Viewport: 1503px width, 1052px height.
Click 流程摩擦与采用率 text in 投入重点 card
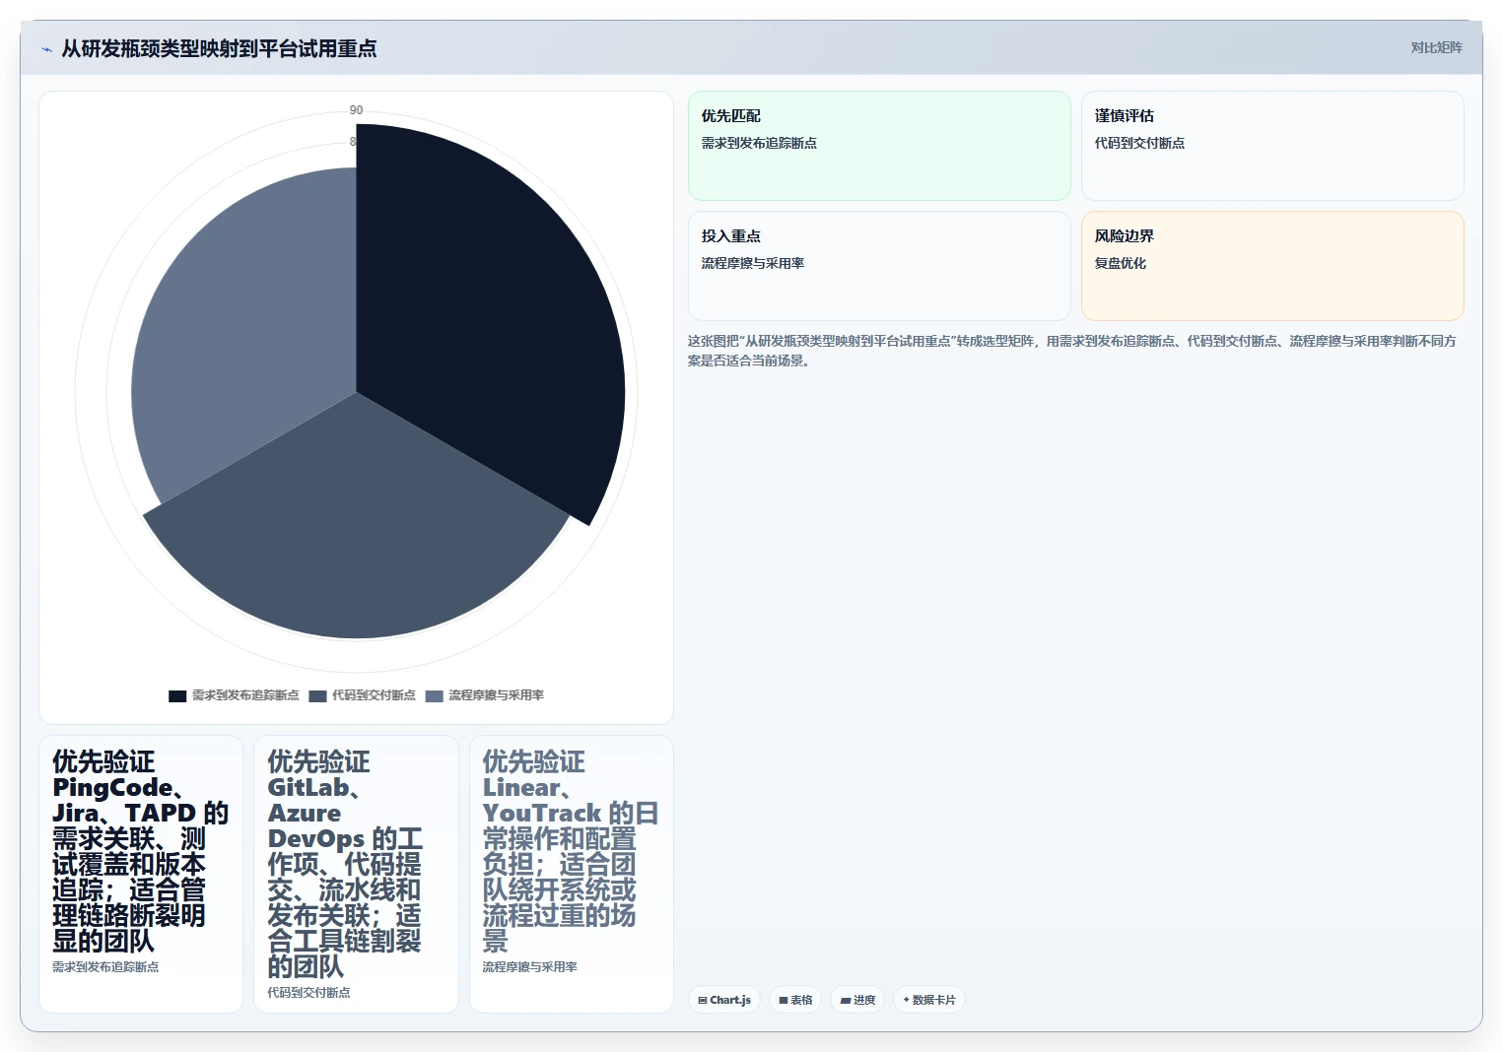click(x=753, y=263)
